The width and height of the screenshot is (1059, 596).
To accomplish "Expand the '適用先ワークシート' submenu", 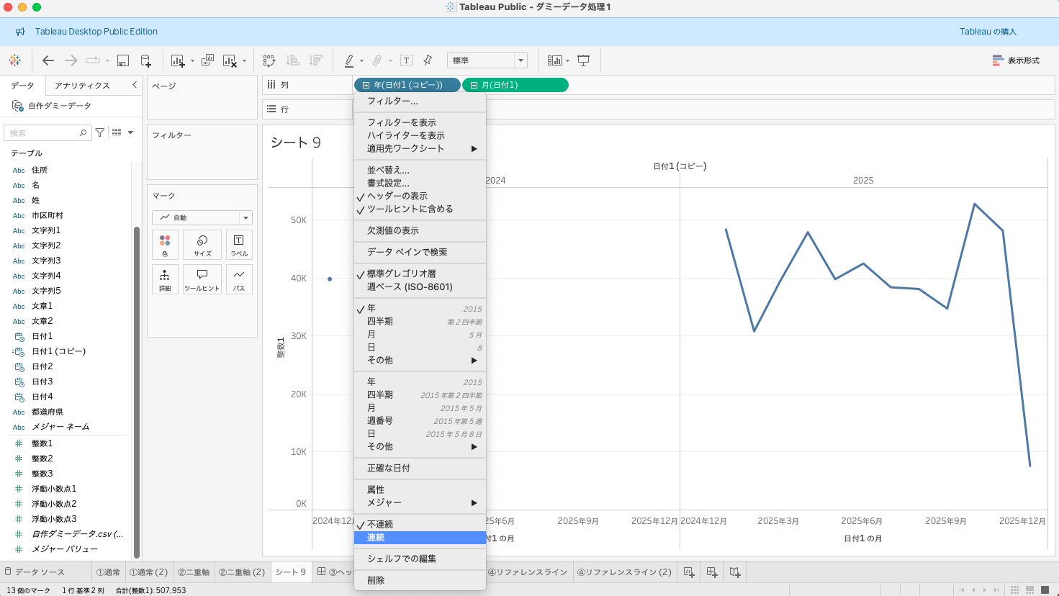I will coord(420,148).
